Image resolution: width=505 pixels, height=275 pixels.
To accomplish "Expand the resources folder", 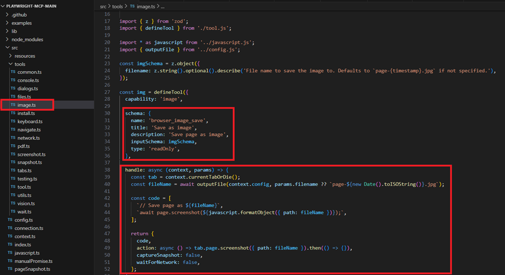I will click(x=25, y=56).
